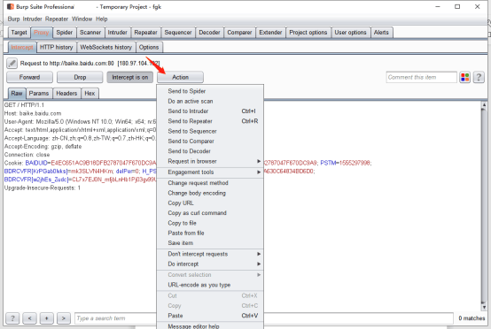
Task: Choose Copy as curl command
Action: click(210, 213)
